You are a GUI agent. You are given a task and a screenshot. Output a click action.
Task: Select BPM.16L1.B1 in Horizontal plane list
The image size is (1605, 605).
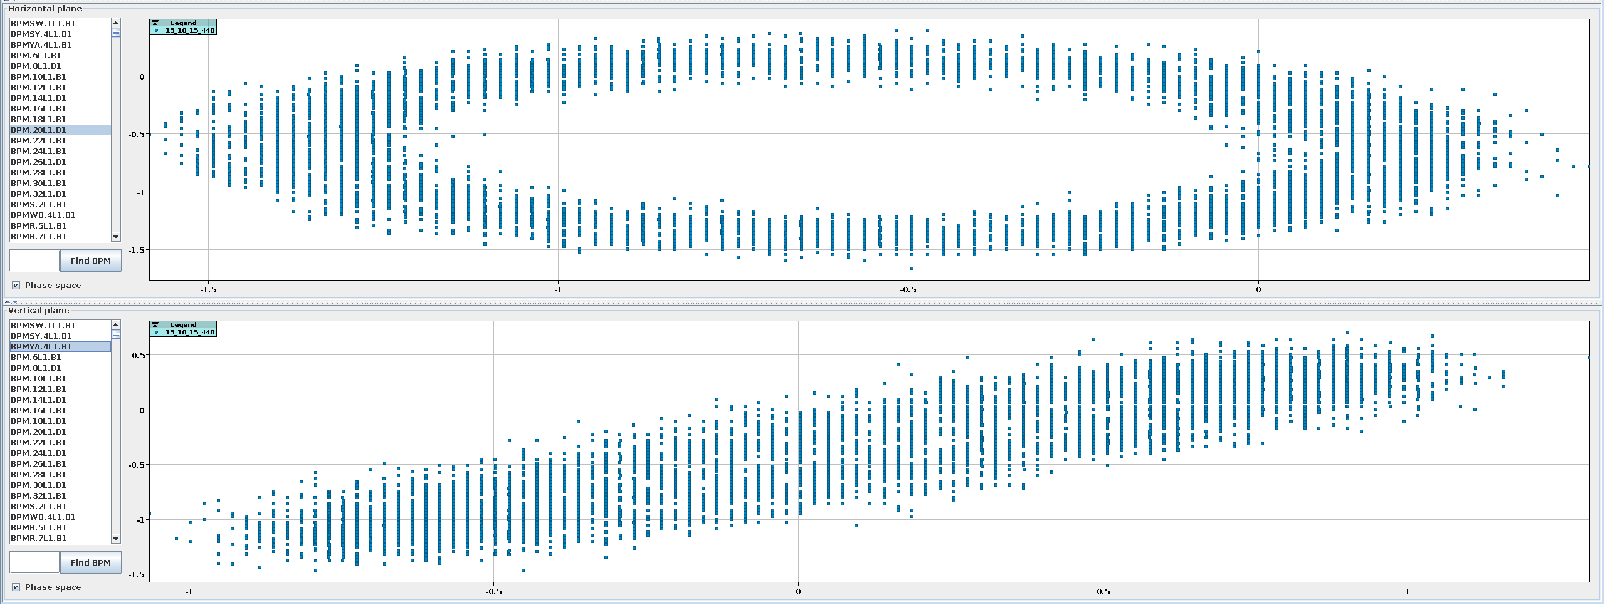[x=60, y=108]
